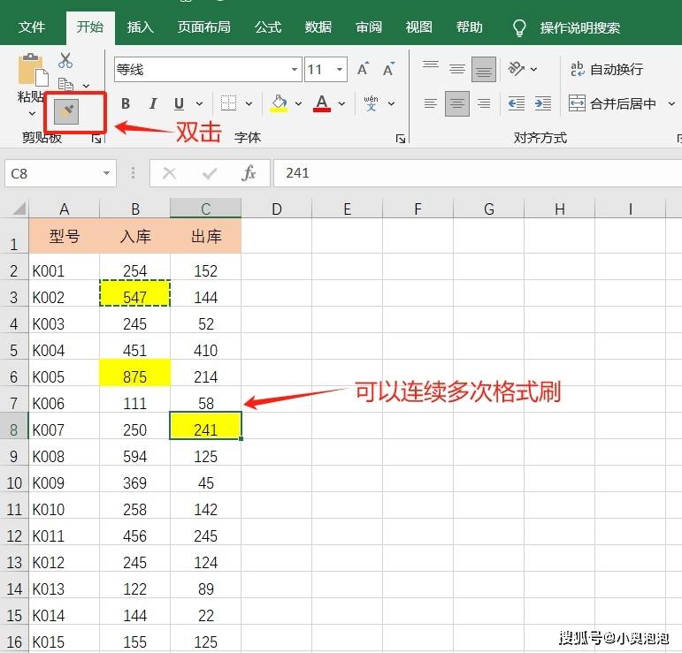Screen dimensions: 682x653
Task: Switch to the 插入 Insert tab
Action: [x=140, y=27]
